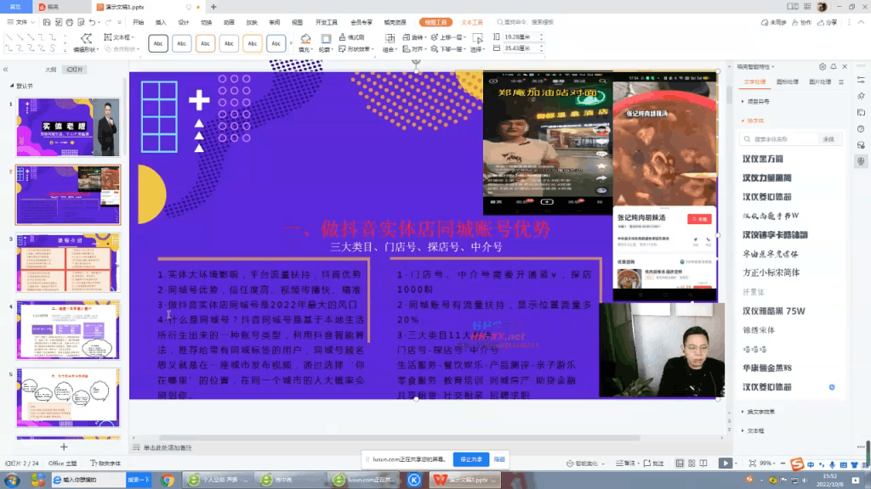The height and width of the screenshot is (489, 871).
Task: Click the notes area 单击此处添加备注
Action: pyautogui.click(x=168, y=447)
